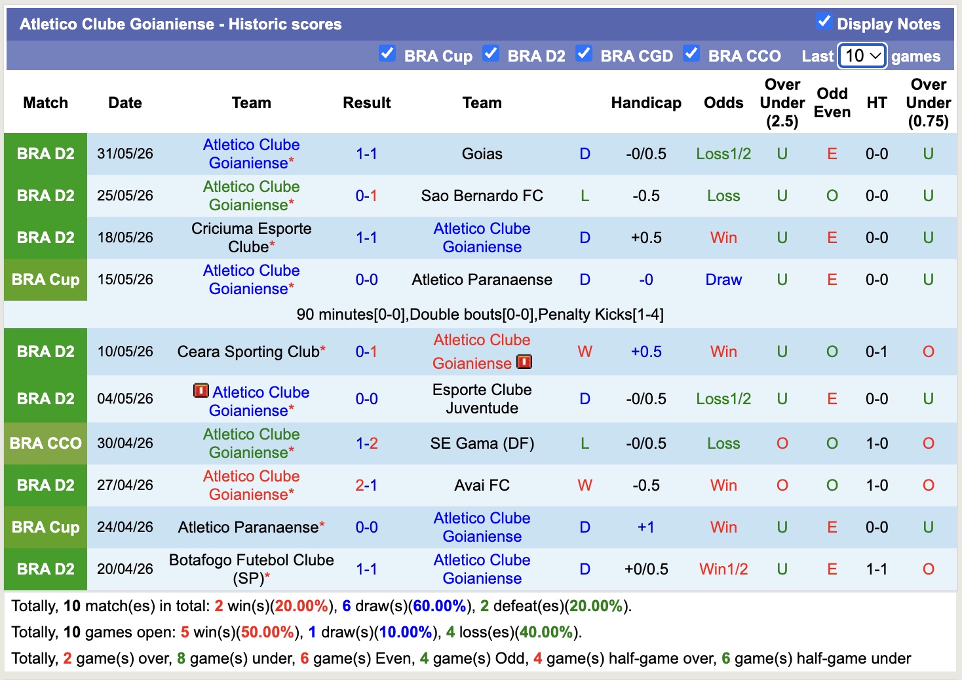This screenshot has height=680, width=962.
Task: Click Goias team name
Action: point(482,154)
